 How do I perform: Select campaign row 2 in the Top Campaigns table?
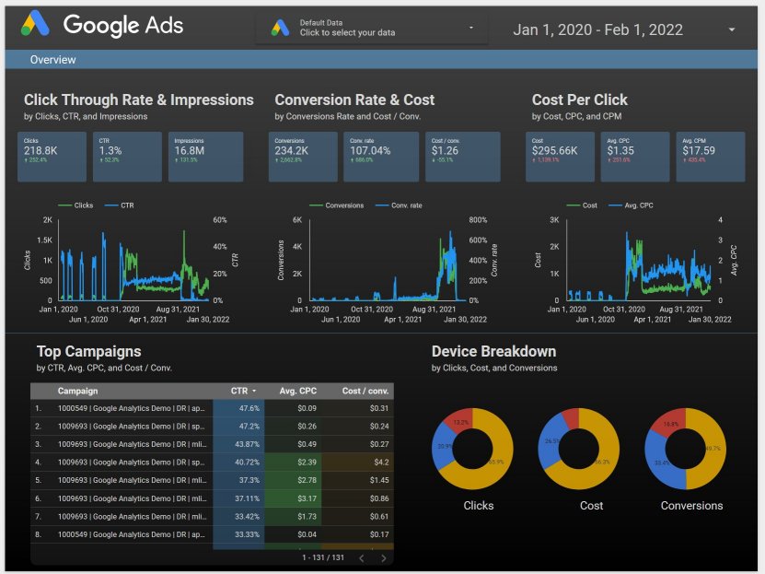212,426
